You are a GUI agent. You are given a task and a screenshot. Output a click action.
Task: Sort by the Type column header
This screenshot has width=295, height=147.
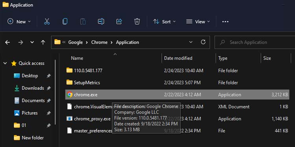pyautogui.click(x=223, y=58)
